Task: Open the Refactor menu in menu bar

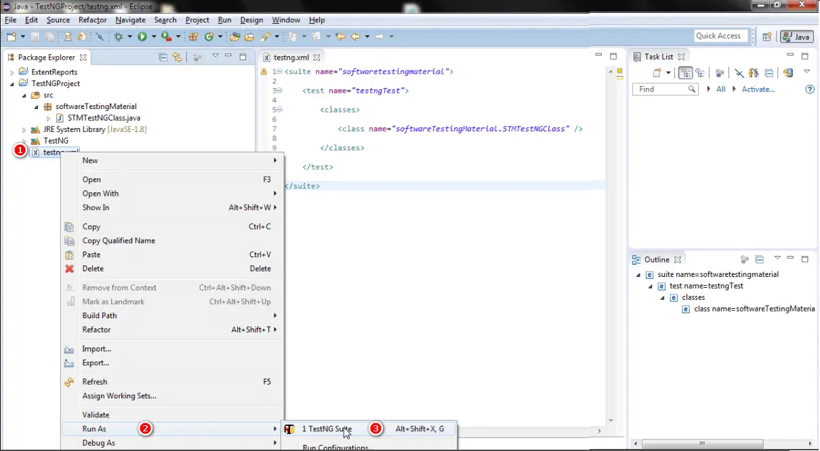Action: pos(93,20)
